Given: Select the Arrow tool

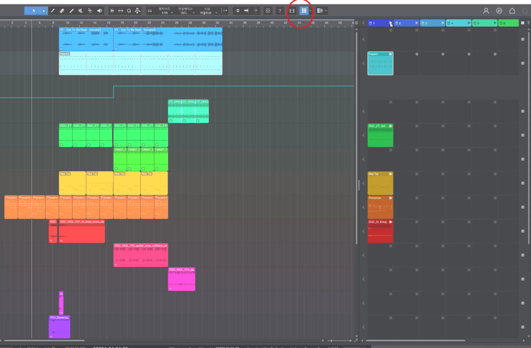Looking at the screenshot, I should tap(34, 11).
